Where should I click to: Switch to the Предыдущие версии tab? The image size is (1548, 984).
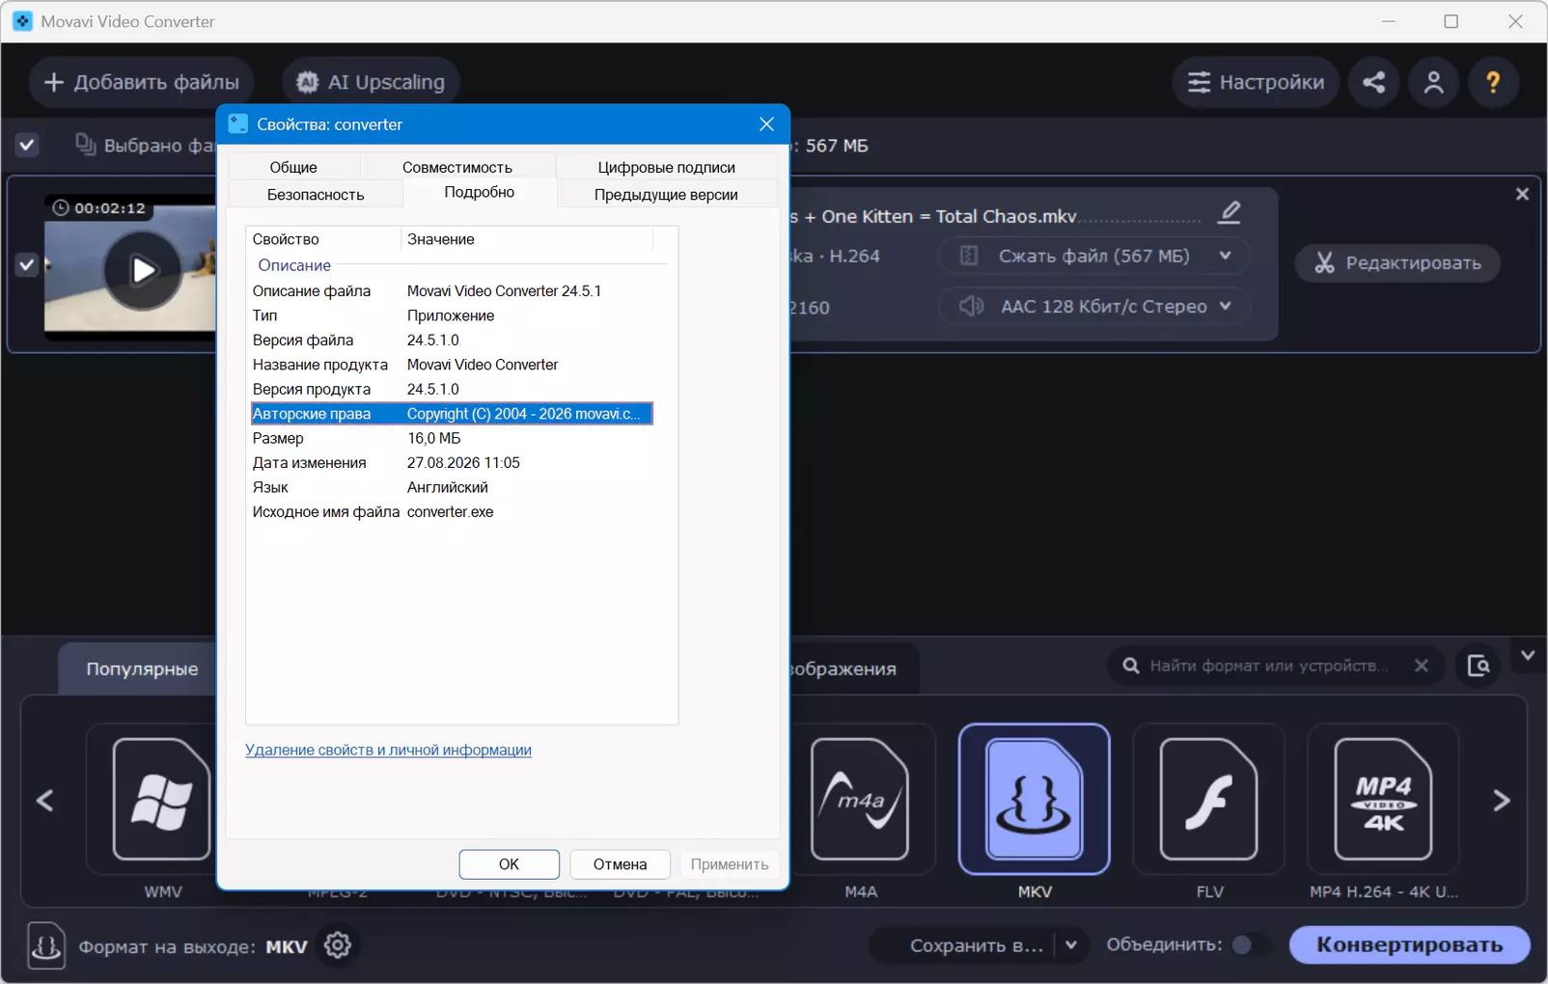pyautogui.click(x=666, y=194)
